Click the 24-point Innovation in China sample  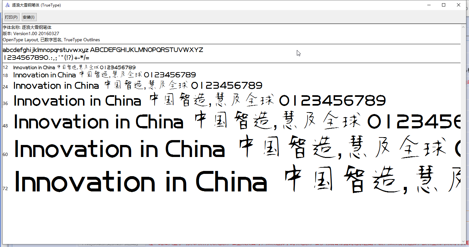coord(138,85)
